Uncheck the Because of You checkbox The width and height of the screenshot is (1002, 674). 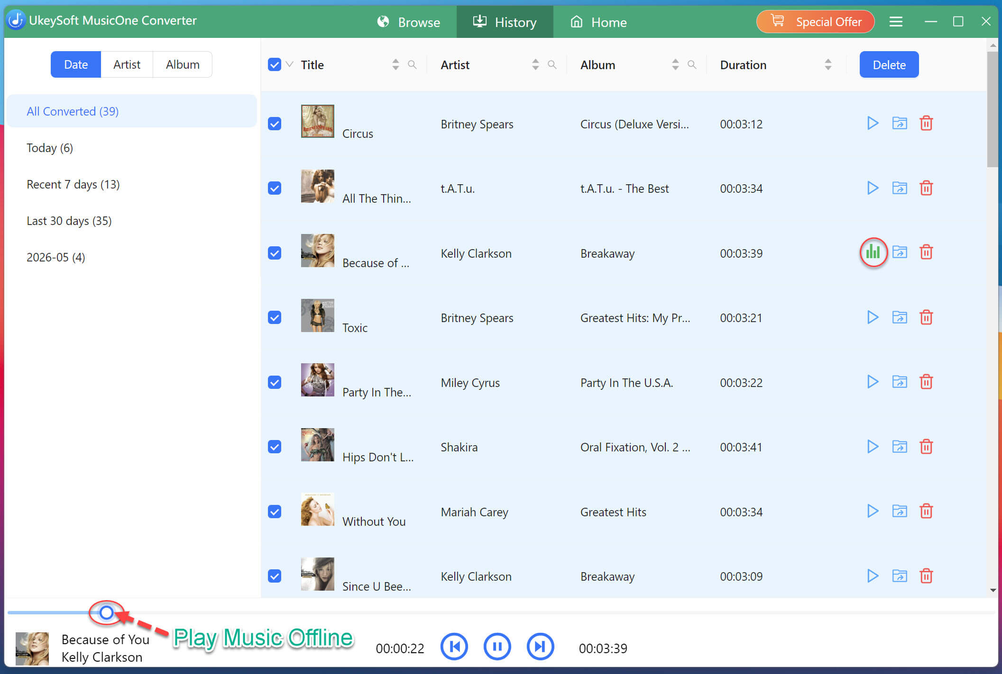tap(275, 253)
